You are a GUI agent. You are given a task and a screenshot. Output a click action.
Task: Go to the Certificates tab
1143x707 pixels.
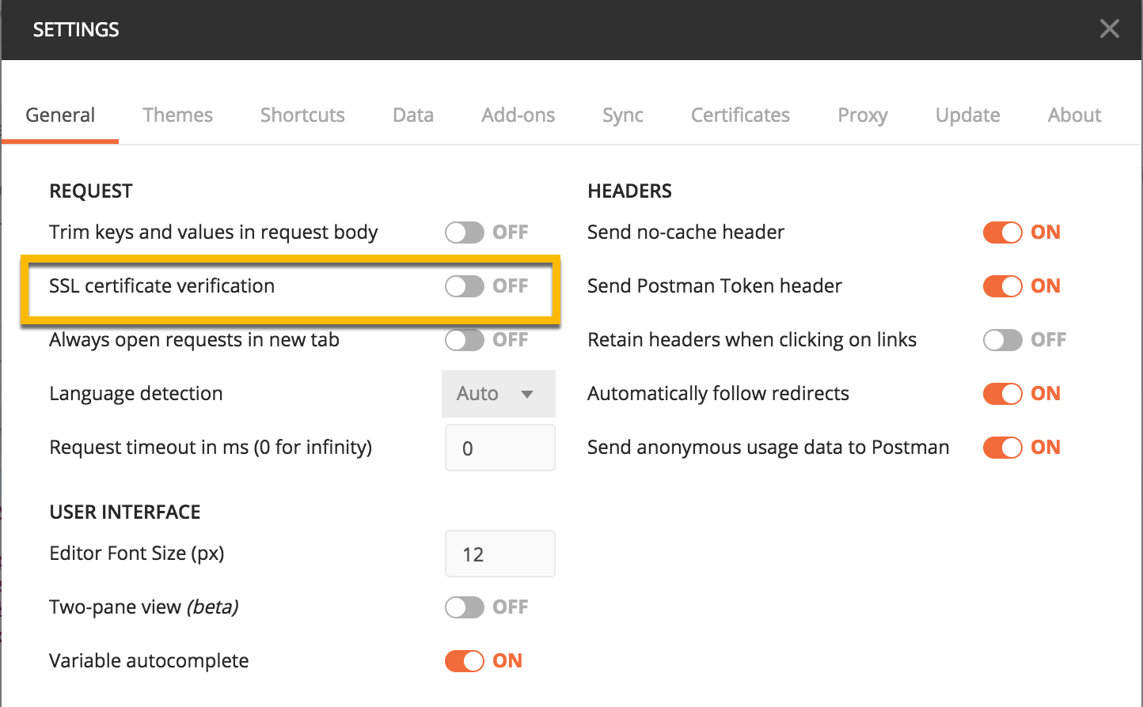[740, 115]
